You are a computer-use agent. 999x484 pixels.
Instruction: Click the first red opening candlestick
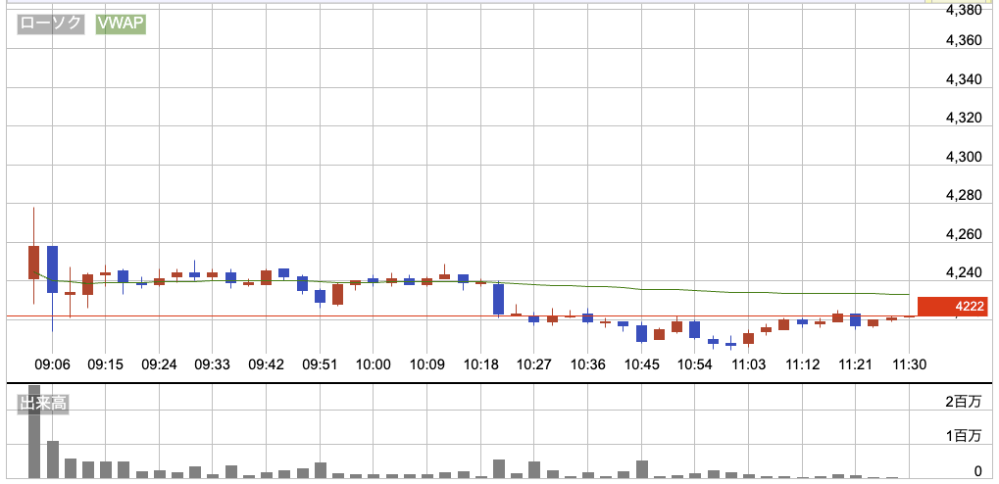pyautogui.click(x=33, y=262)
